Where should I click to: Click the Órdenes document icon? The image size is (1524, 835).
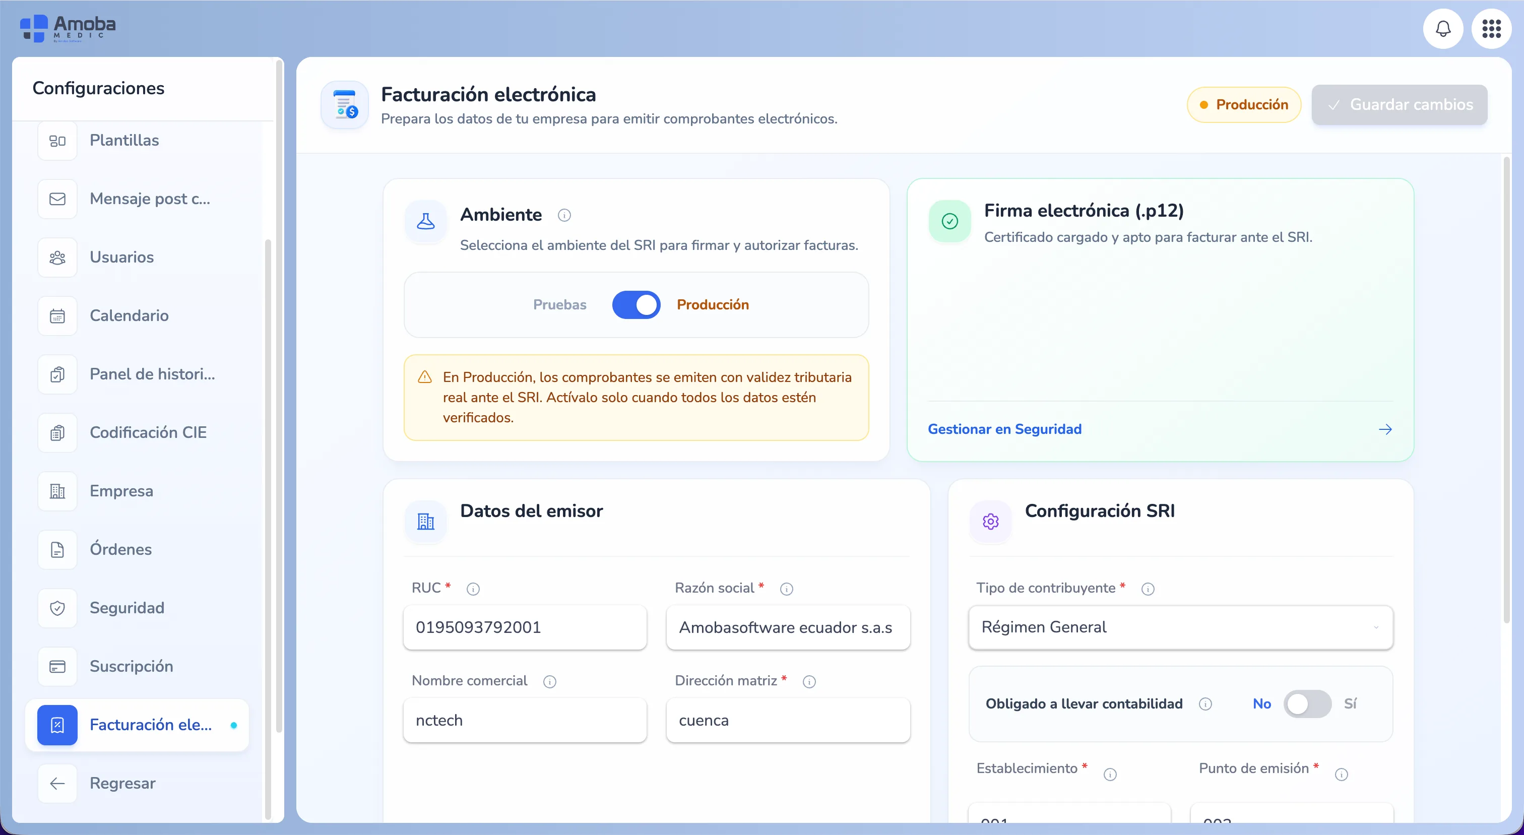click(57, 549)
